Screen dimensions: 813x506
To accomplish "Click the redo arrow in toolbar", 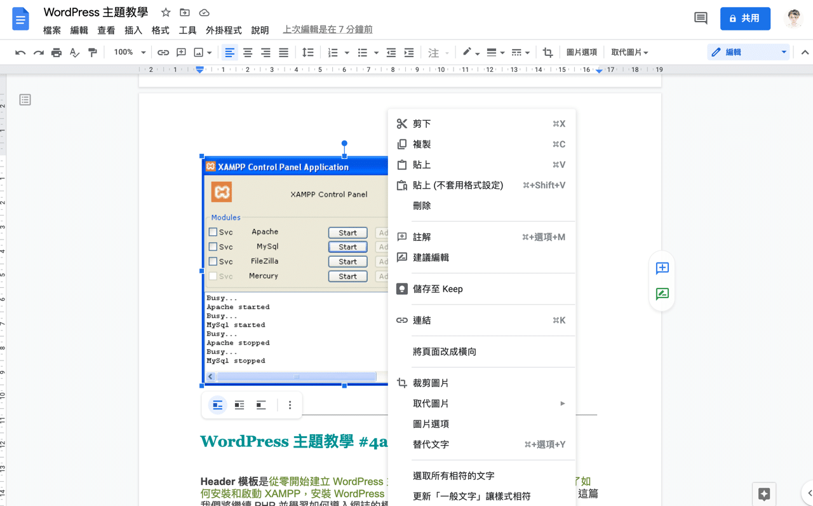I will [38, 53].
